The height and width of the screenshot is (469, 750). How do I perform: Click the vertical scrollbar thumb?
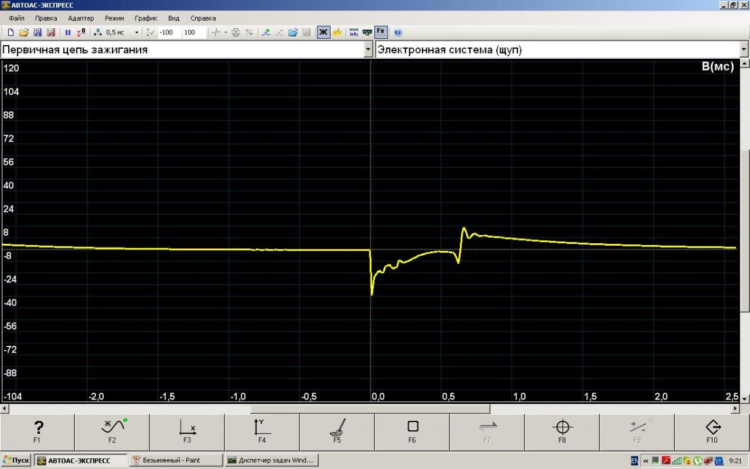[744, 231]
